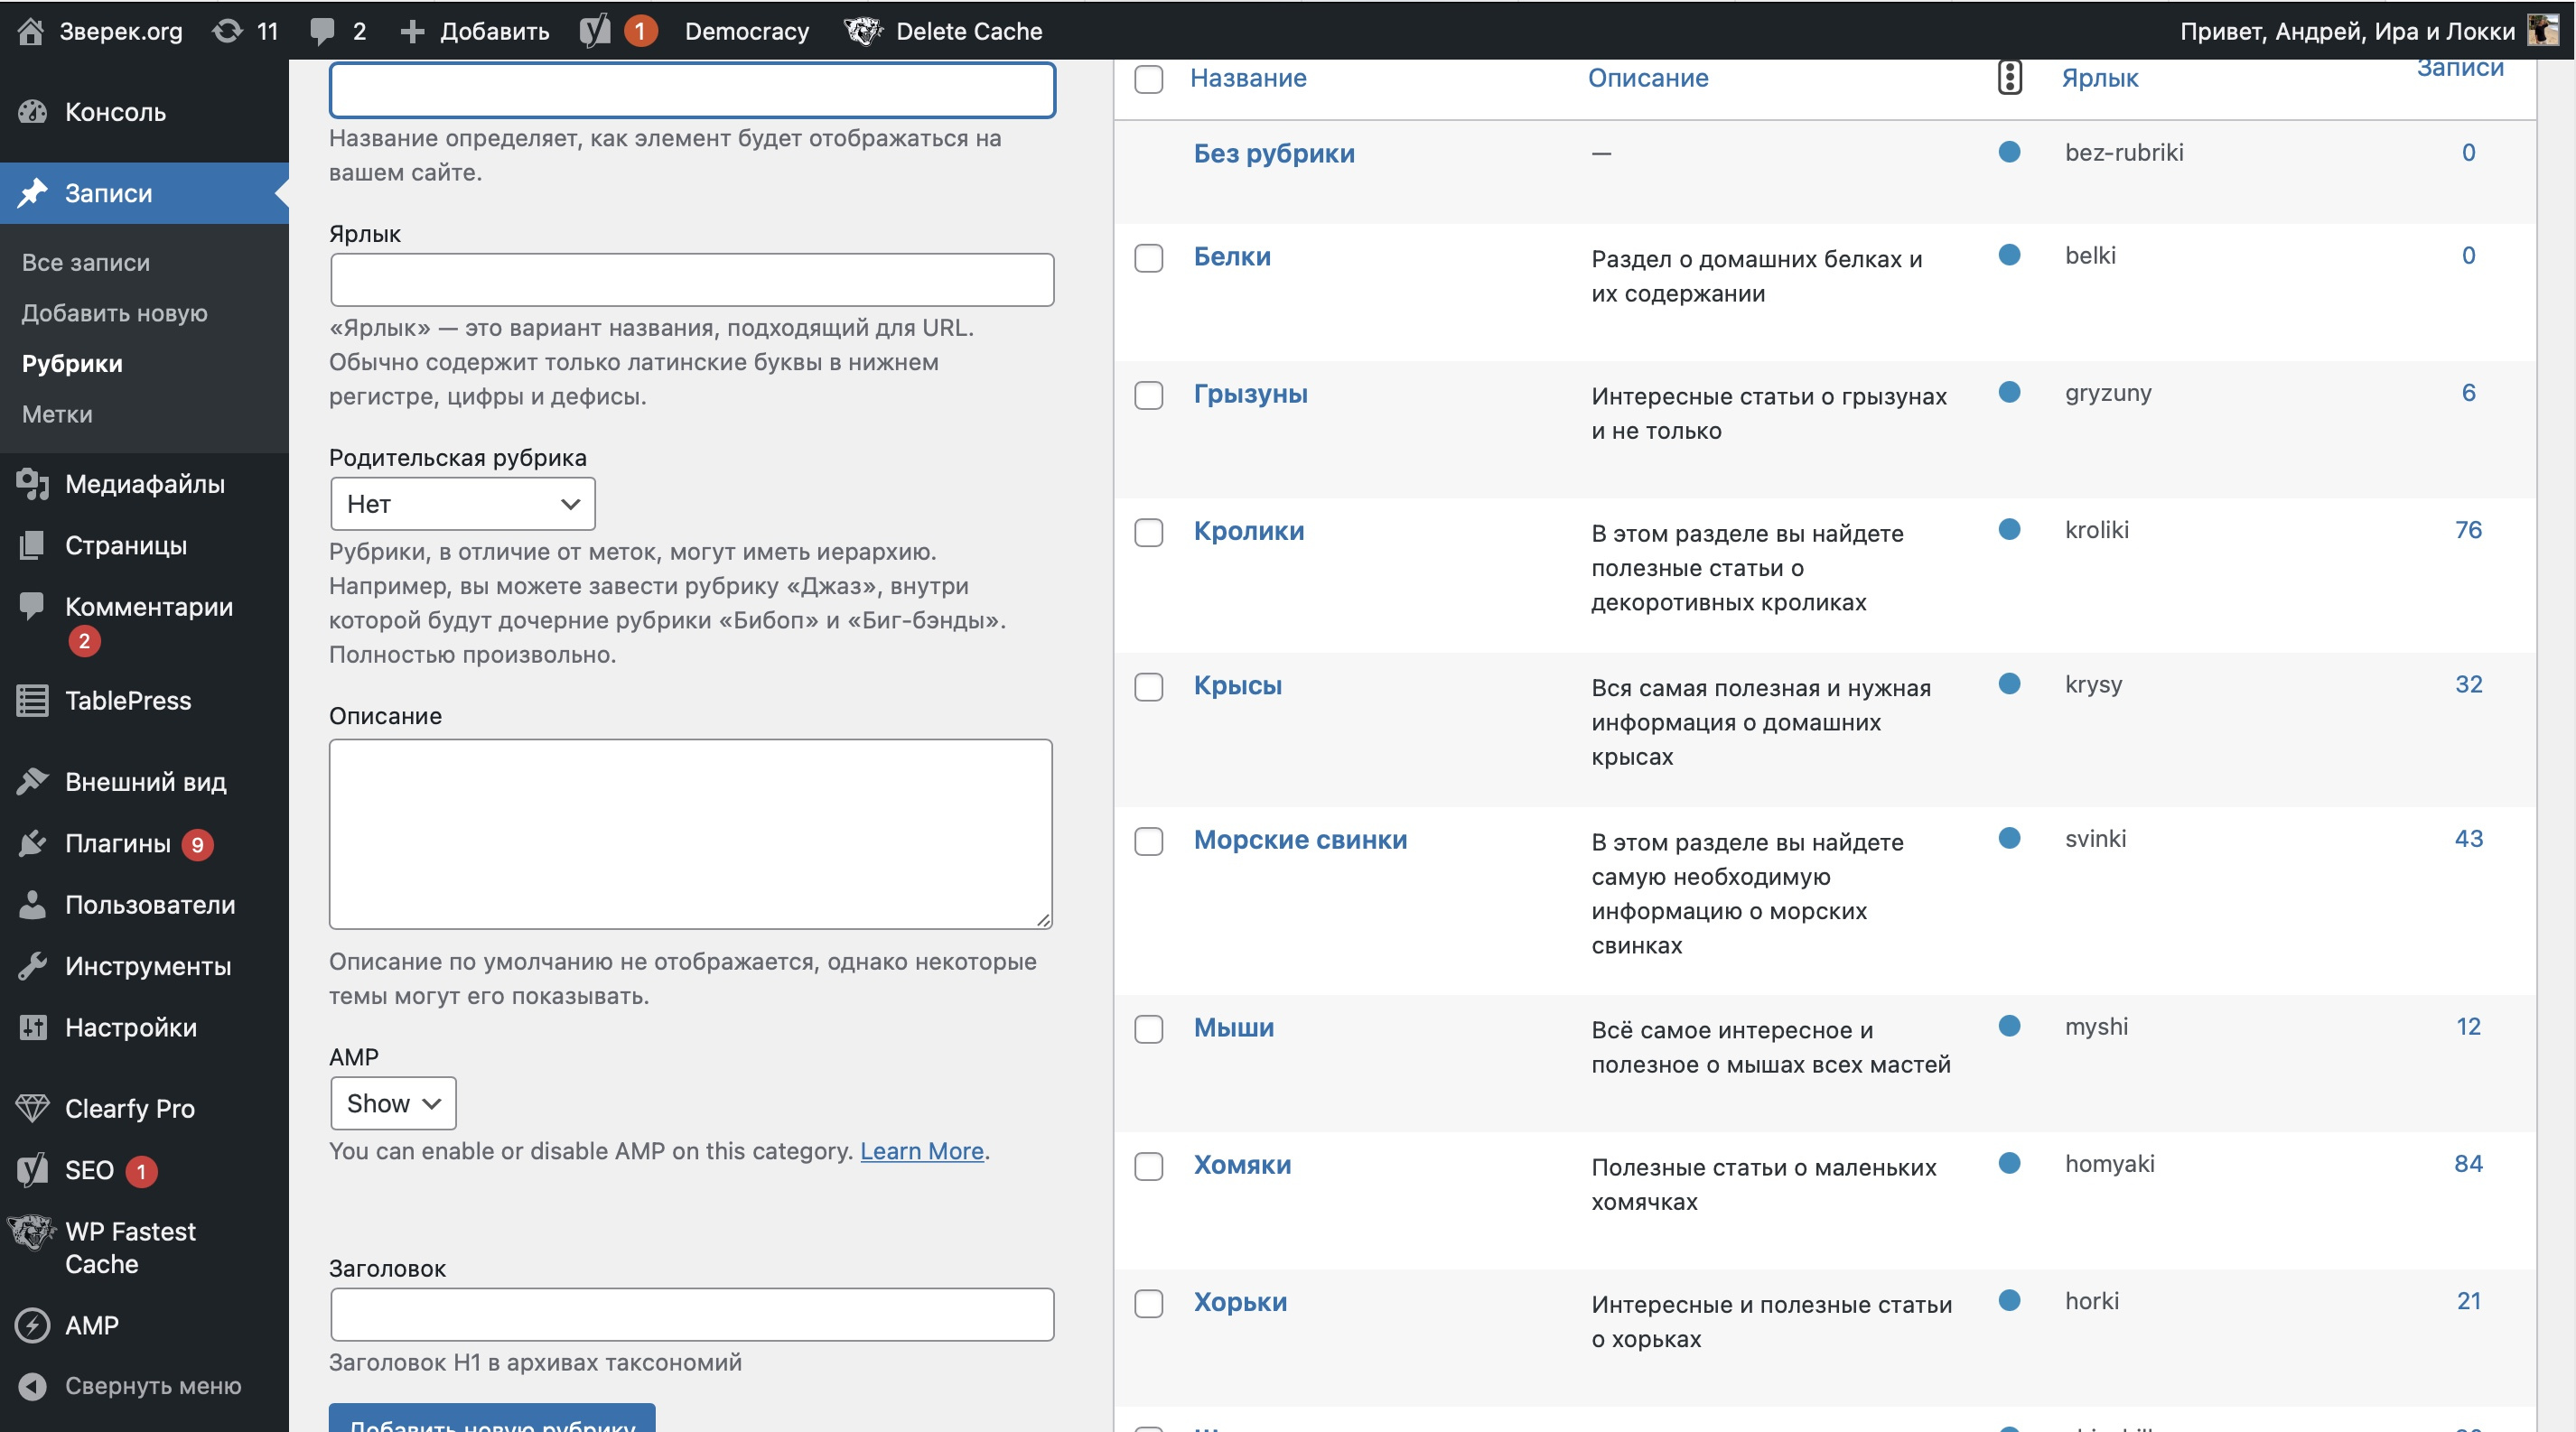Viewport: 2576px width, 1432px height.
Task: Open Метки submenu item
Action: coord(57,414)
